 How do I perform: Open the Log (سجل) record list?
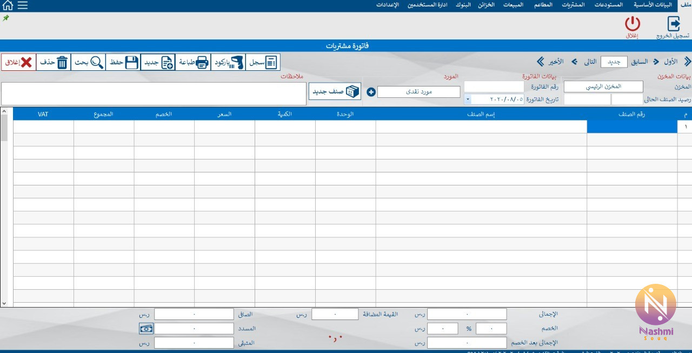coord(263,62)
